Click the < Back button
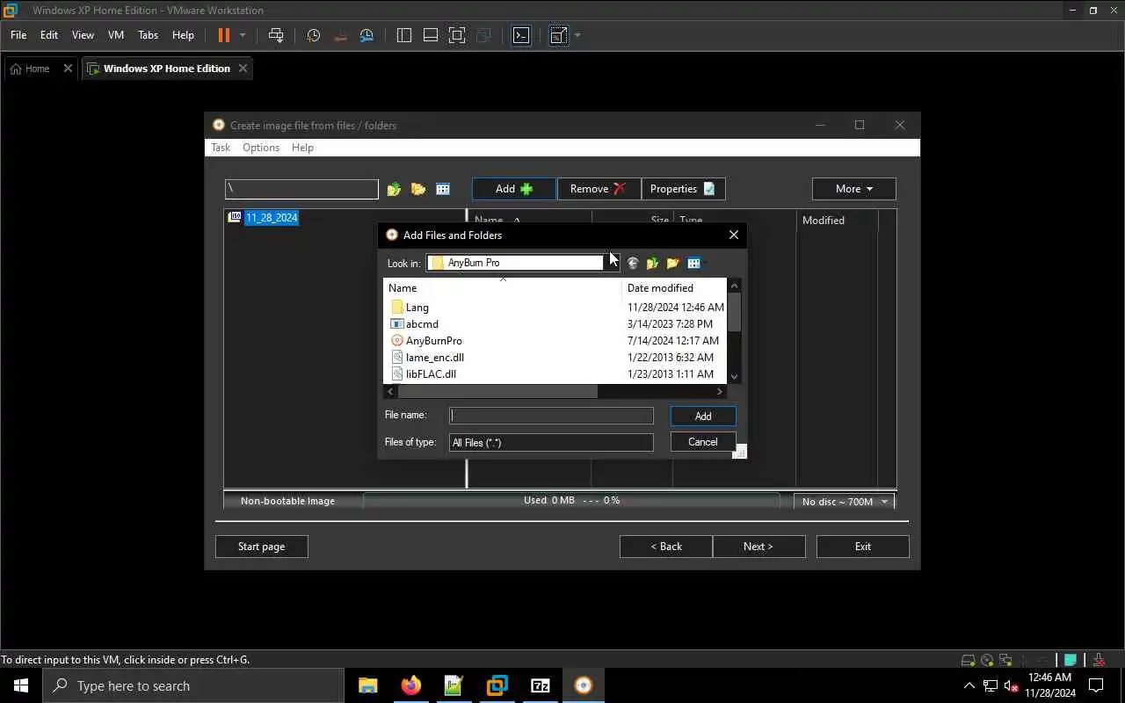This screenshot has height=703, width=1125. point(666,547)
